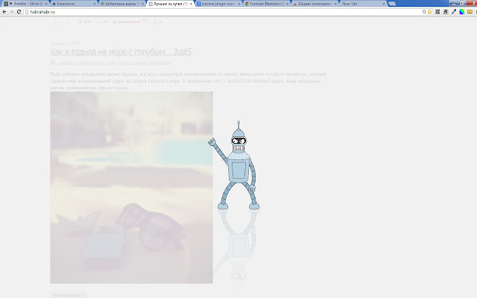Go back using the browser back arrow
This screenshot has height=298, width=477.
pos(4,12)
